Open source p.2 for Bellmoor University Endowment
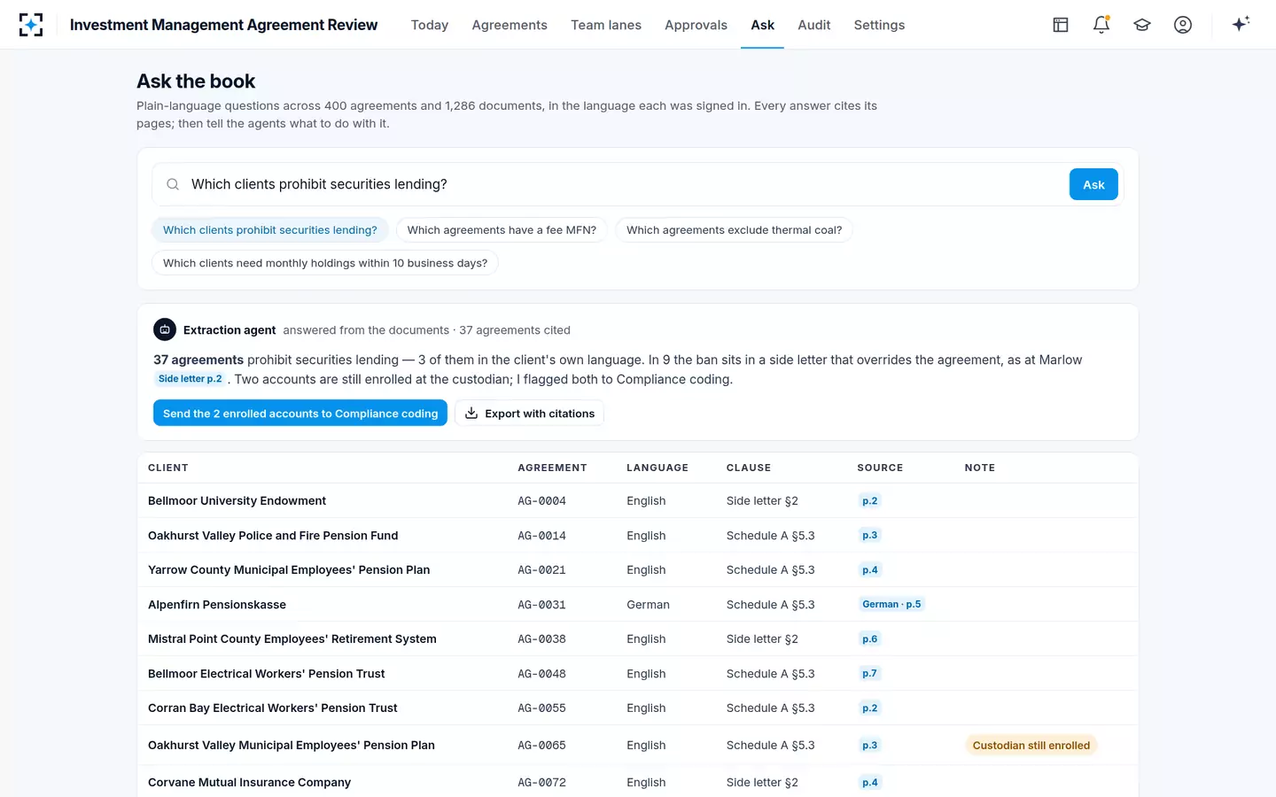Screen dimensions: 1276x797 (870, 501)
